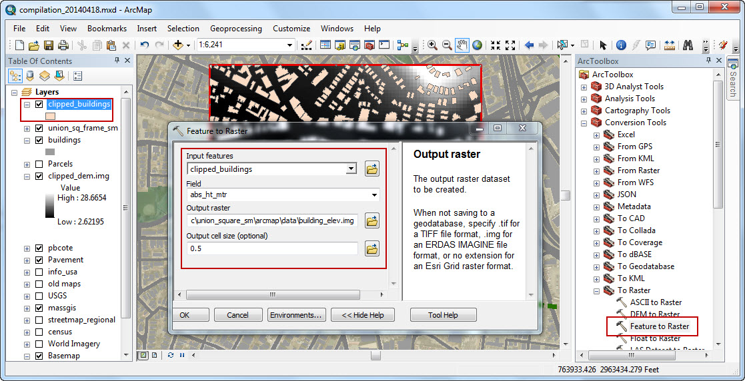The height and width of the screenshot is (381, 745).
Task: Click the Open document folder icon
Action: coord(34,45)
